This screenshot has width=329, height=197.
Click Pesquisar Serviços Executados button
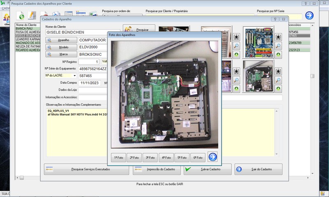86,169
